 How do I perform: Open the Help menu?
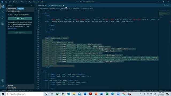tap(42, 2)
